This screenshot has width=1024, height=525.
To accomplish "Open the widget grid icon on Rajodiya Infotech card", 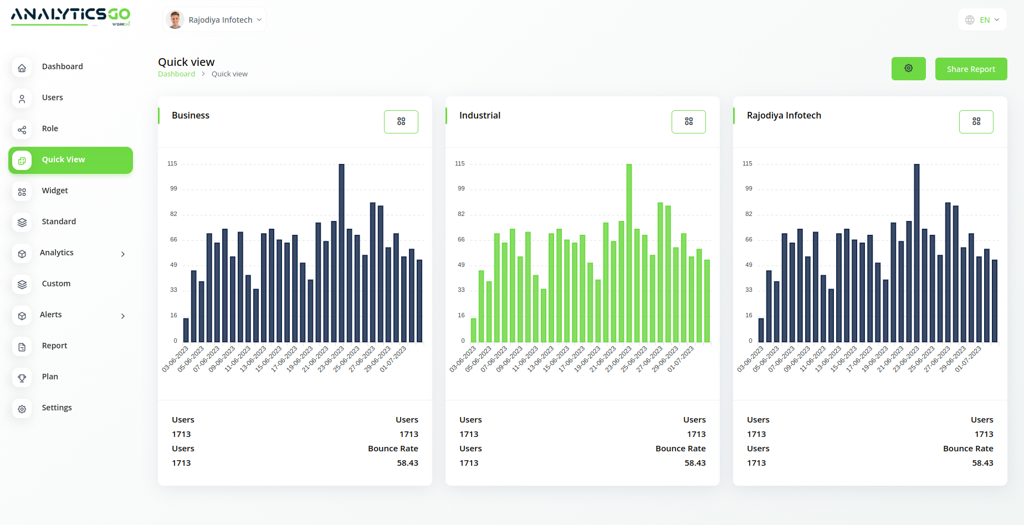I will coord(976,122).
